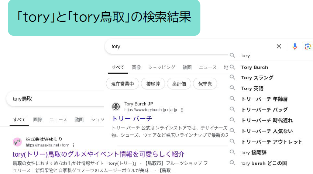Click magnifier icon beside tory 接尾辞
The image size is (313, 174).
click(x=232, y=152)
